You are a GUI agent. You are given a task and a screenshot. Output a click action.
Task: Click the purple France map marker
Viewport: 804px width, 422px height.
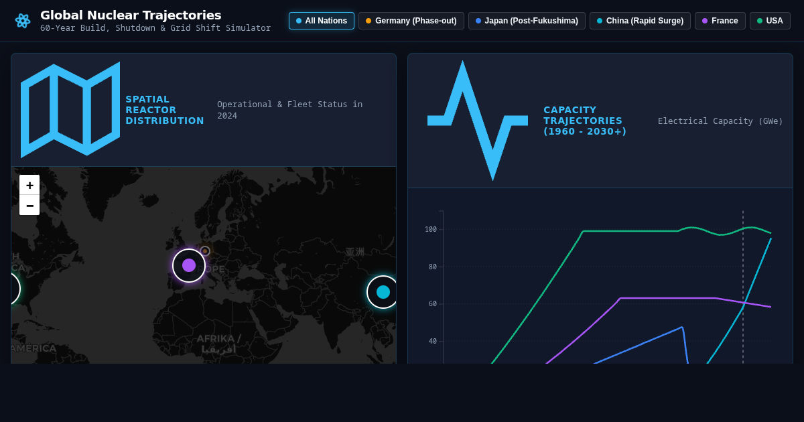(189, 265)
